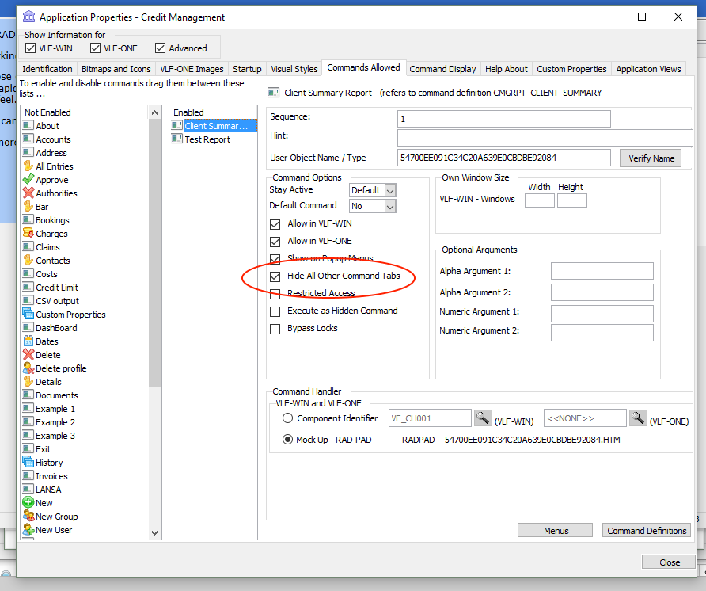
Task: Open the Startup tab
Action: coord(247,69)
